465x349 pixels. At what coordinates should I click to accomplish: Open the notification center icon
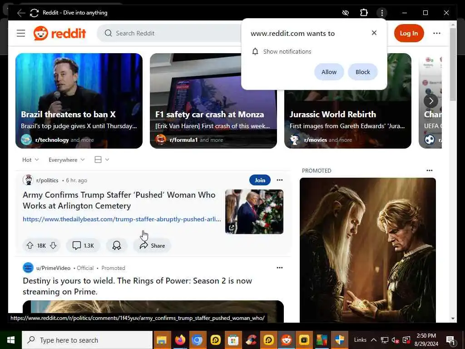point(450,340)
